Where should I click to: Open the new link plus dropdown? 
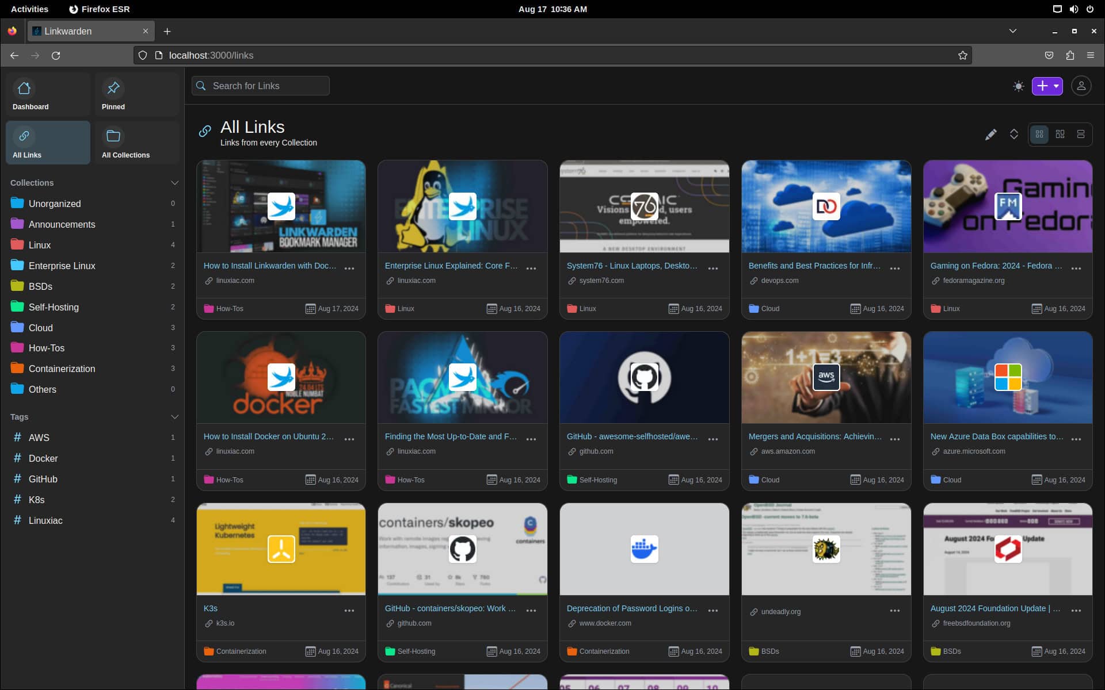(1047, 86)
